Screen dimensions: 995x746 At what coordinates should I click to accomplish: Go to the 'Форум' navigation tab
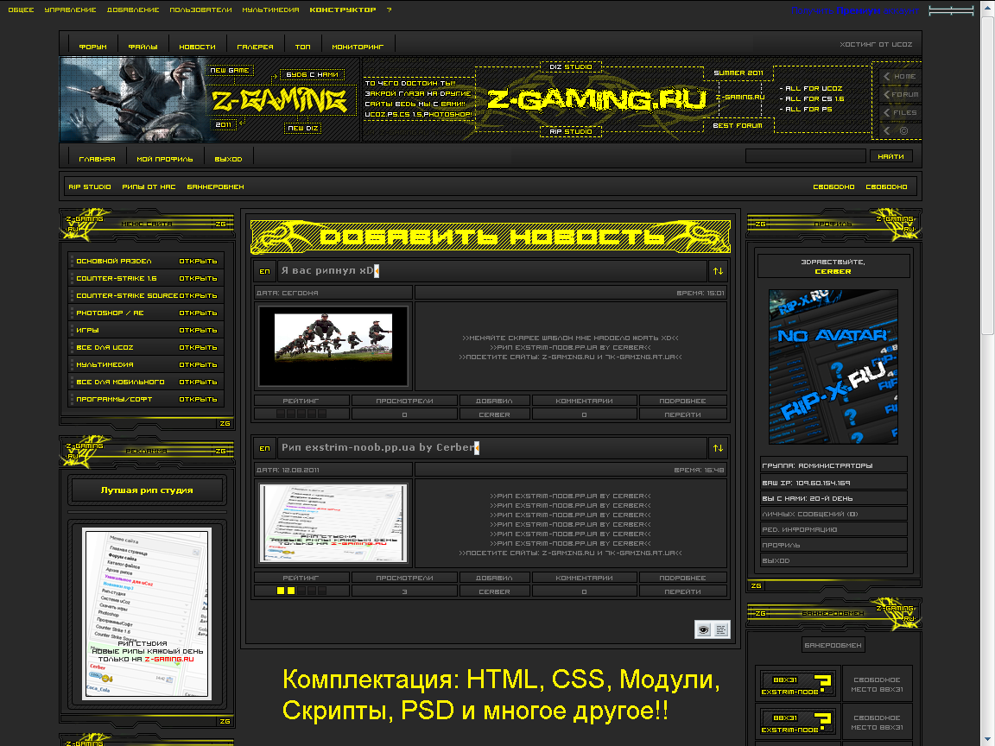92,47
